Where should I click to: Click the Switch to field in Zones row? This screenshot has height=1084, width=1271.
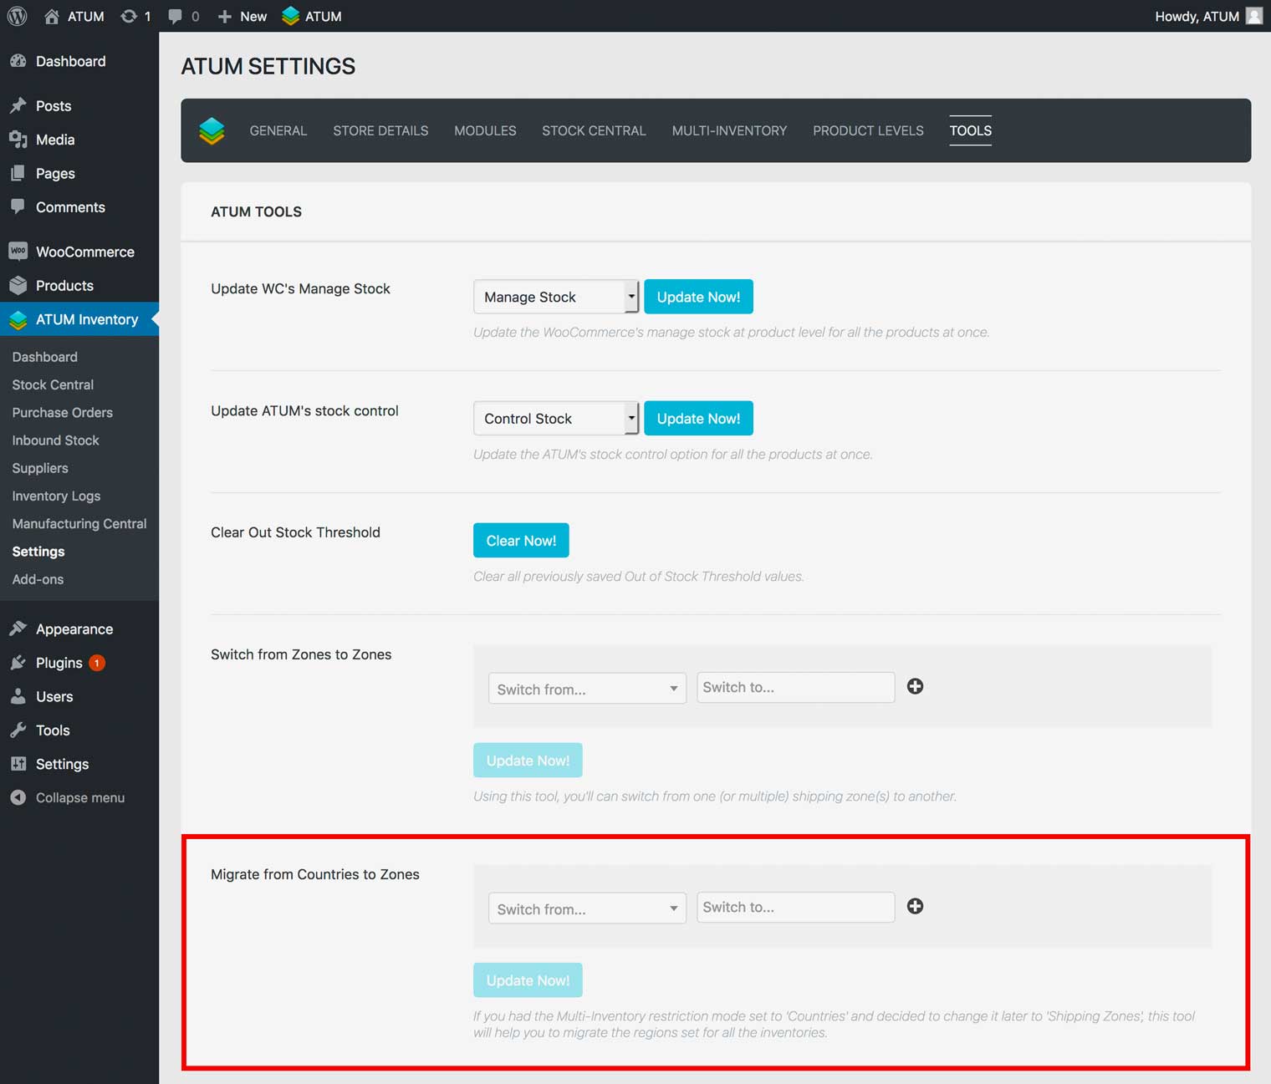(x=795, y=687)
